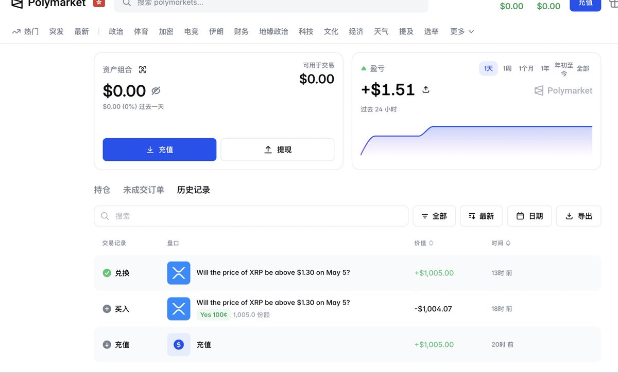Open the 电竞 esports category
Image resolution: width=618 pixels, height=373 pixels.
191,31
